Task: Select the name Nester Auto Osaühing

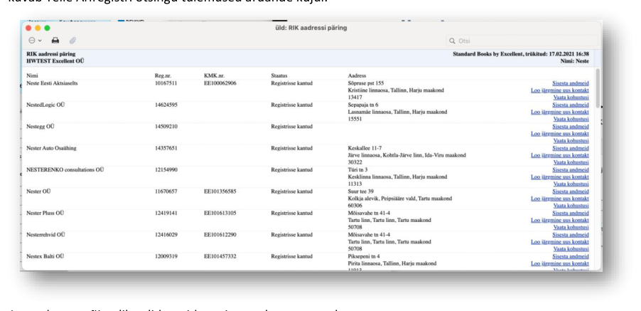Action: click(x=51, y=148)
